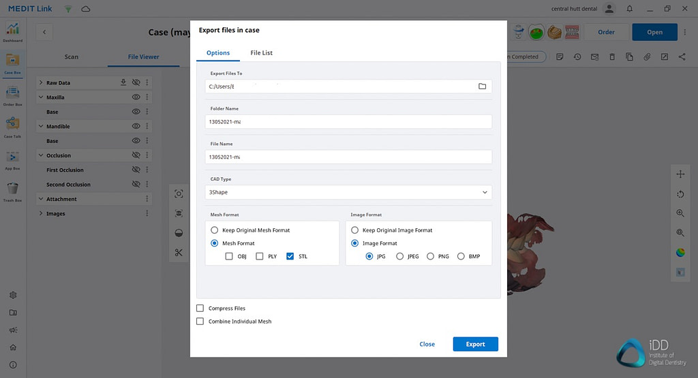Open the Dashboard in the sidebar

[x=12, y=31]
